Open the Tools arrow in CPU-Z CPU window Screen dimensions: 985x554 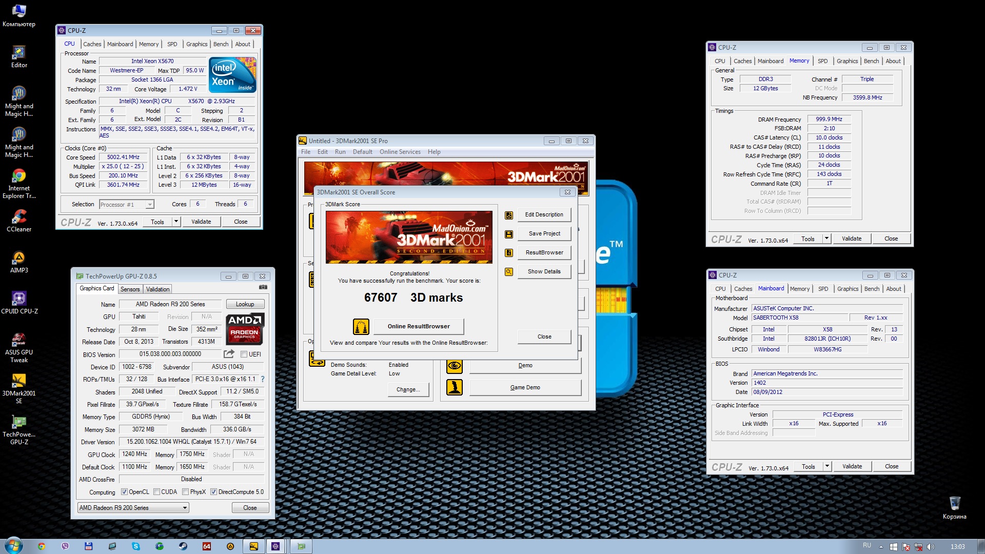(176, 222)
